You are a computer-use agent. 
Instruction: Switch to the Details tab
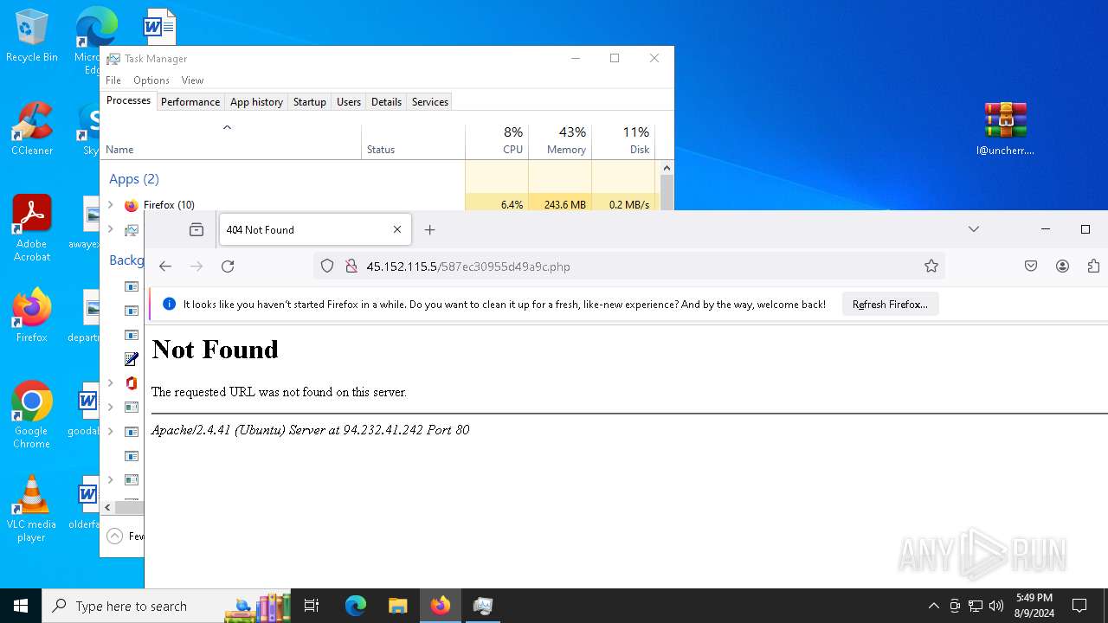386,102
